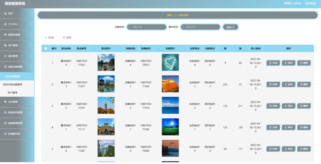Open 详情 for row 2

(x=273, y=84)
